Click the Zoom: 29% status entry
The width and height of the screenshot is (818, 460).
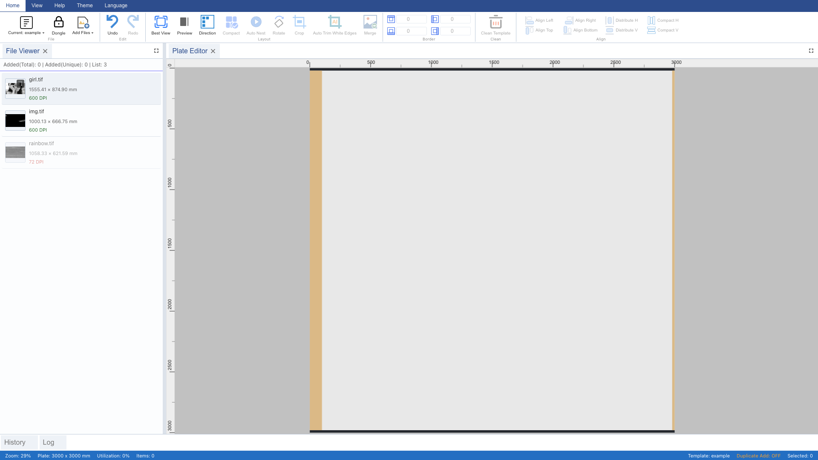click(18, 456)
